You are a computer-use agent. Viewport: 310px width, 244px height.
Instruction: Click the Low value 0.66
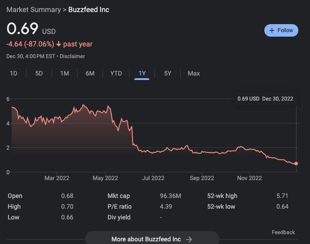coord(67,217)
